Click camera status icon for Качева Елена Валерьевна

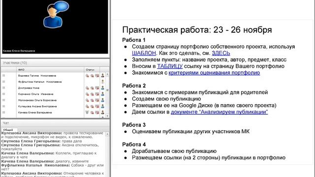click(x=92, y=113)
